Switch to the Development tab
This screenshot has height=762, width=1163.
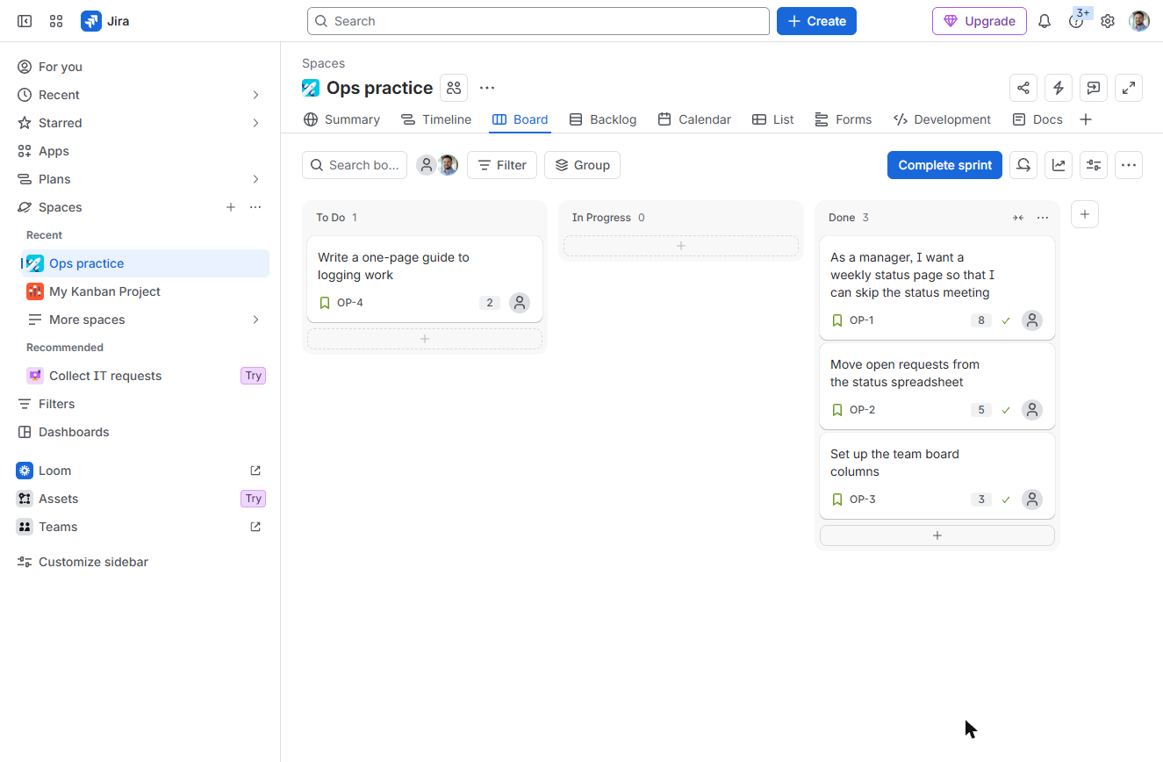942,119
